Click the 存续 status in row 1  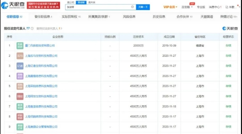pyautogui.click(x=228, y=46)
